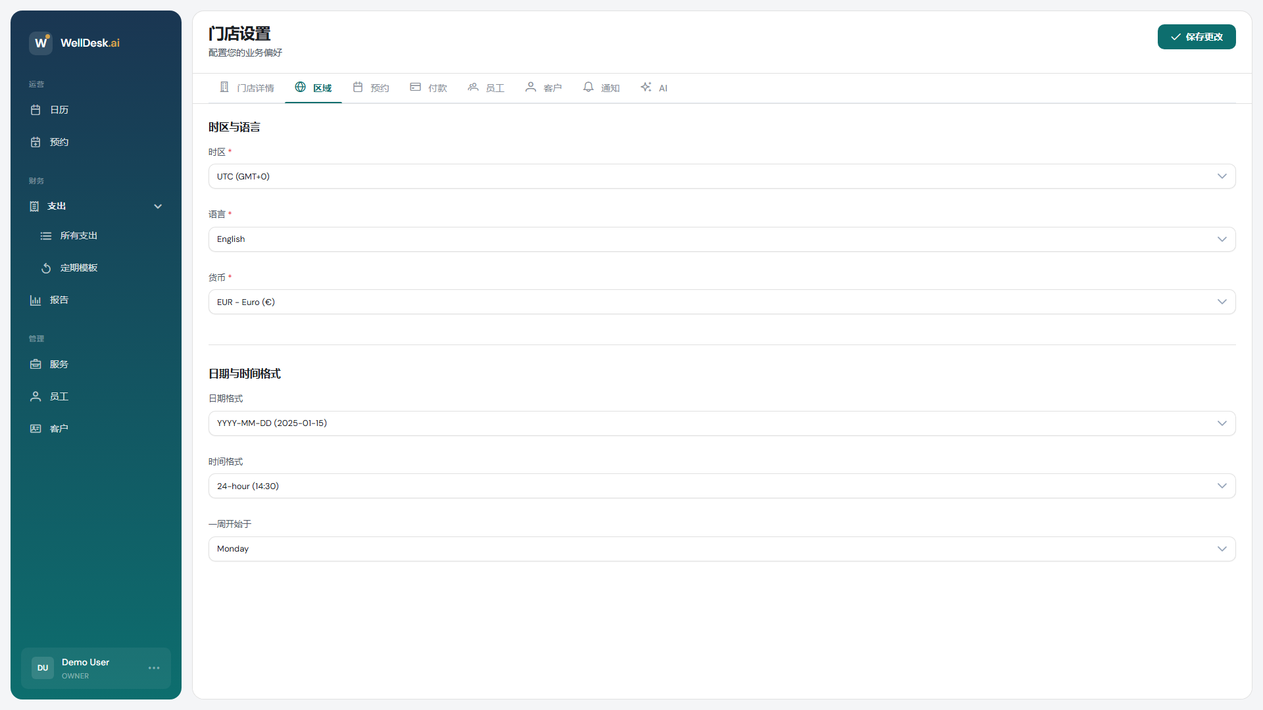This screenshot has width=1263, height=710.
Task: Open 定期模板 recurring templates item
Action: click(78, 268)
